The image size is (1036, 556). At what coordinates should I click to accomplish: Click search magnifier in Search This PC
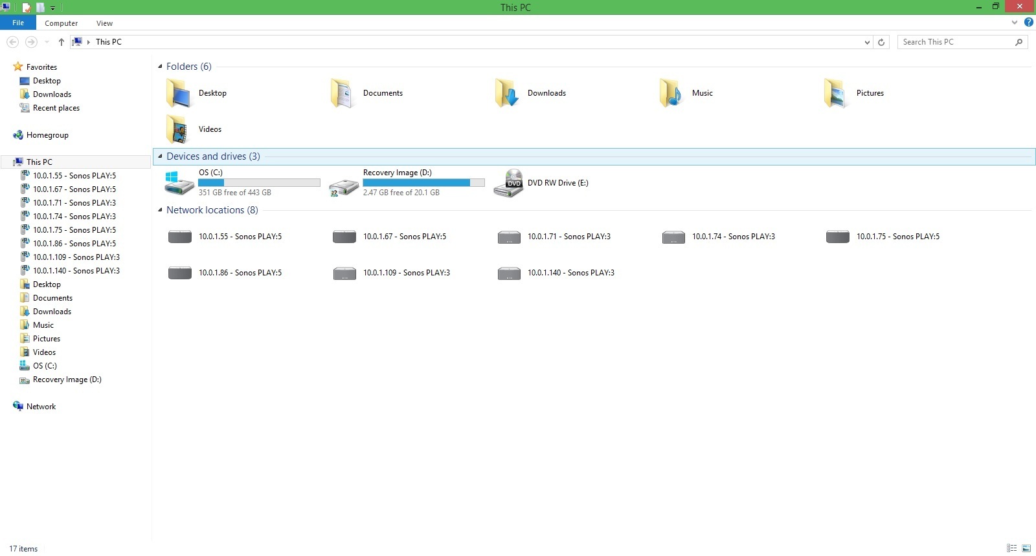[x=1019, y=42]
